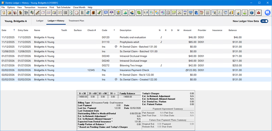Viewport: 272px width, 131px height.
Task: Click the Balance column header
Action: (x=232, y=30)
